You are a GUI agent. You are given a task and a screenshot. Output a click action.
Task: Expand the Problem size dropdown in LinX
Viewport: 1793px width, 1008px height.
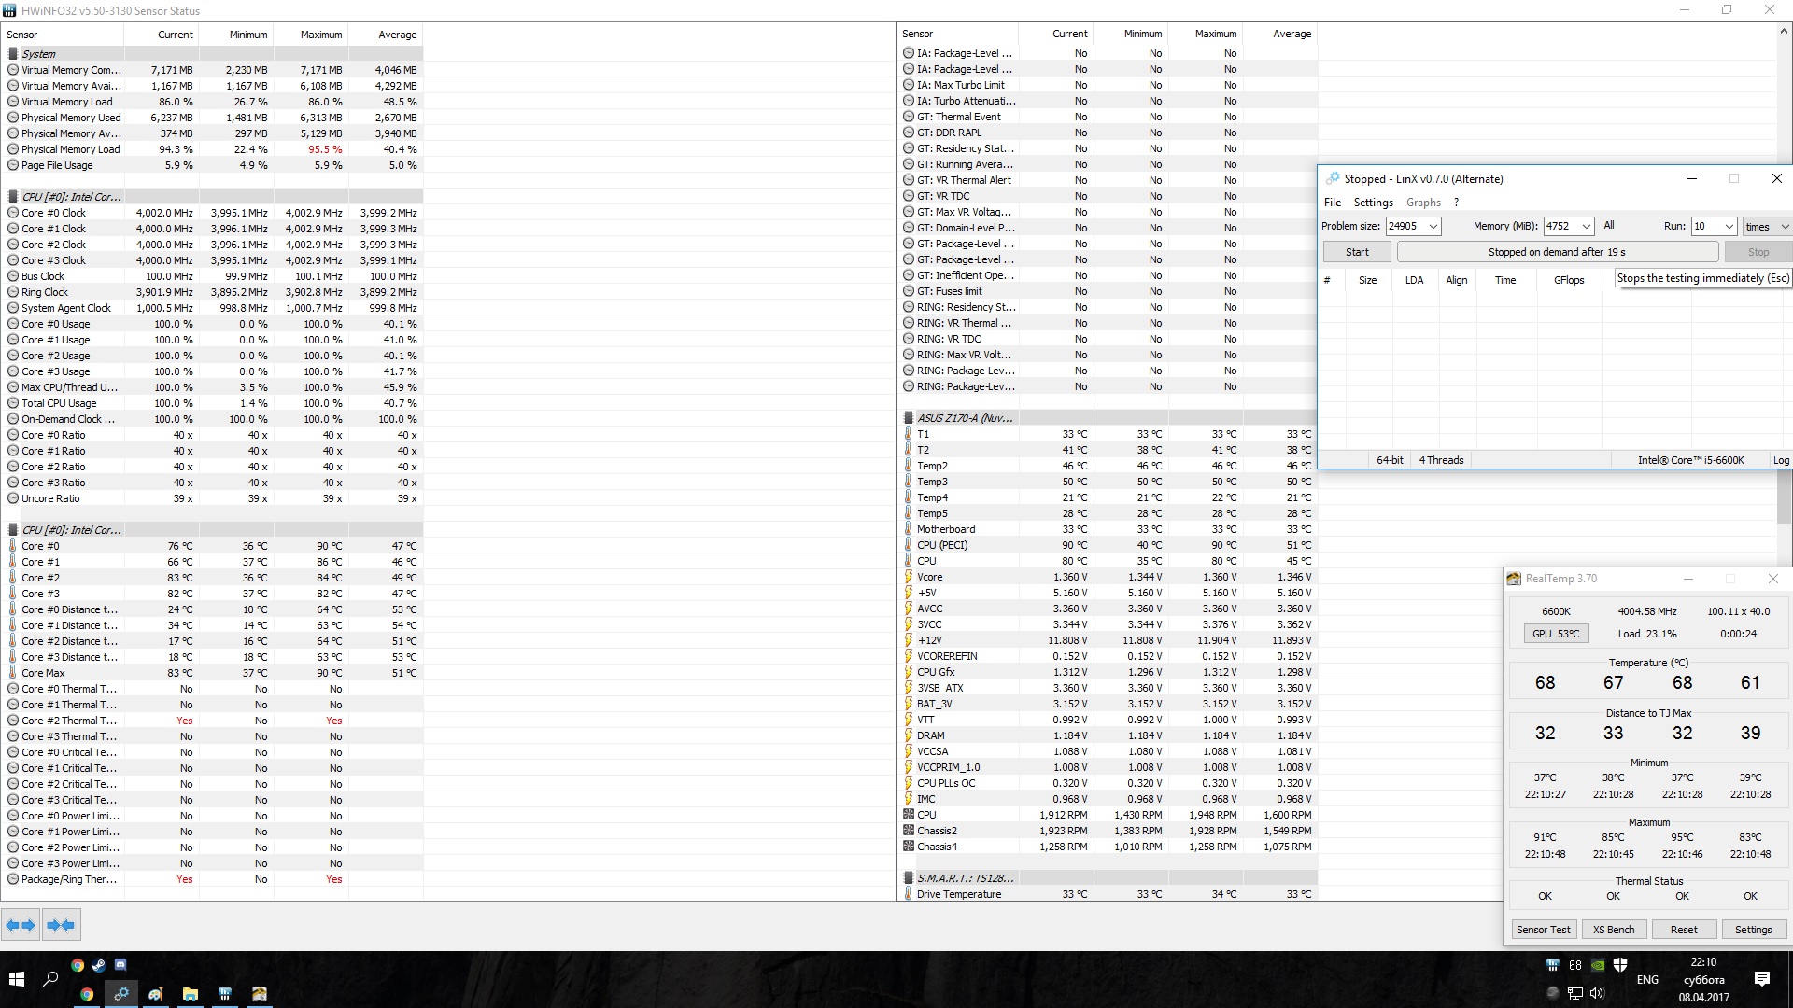tap(1433, 227)
